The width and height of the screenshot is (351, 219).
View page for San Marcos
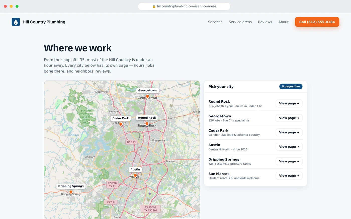289,175
